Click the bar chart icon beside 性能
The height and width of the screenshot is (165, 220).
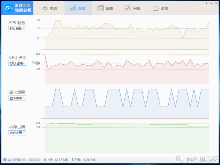pos(73,8)
